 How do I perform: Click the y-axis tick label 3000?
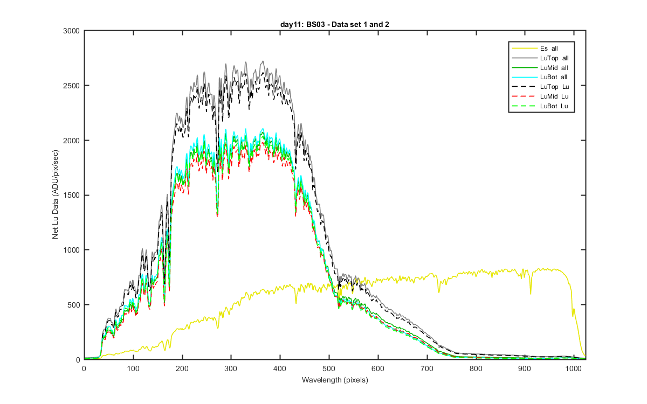pyautogui.click(x=72, y=31)
